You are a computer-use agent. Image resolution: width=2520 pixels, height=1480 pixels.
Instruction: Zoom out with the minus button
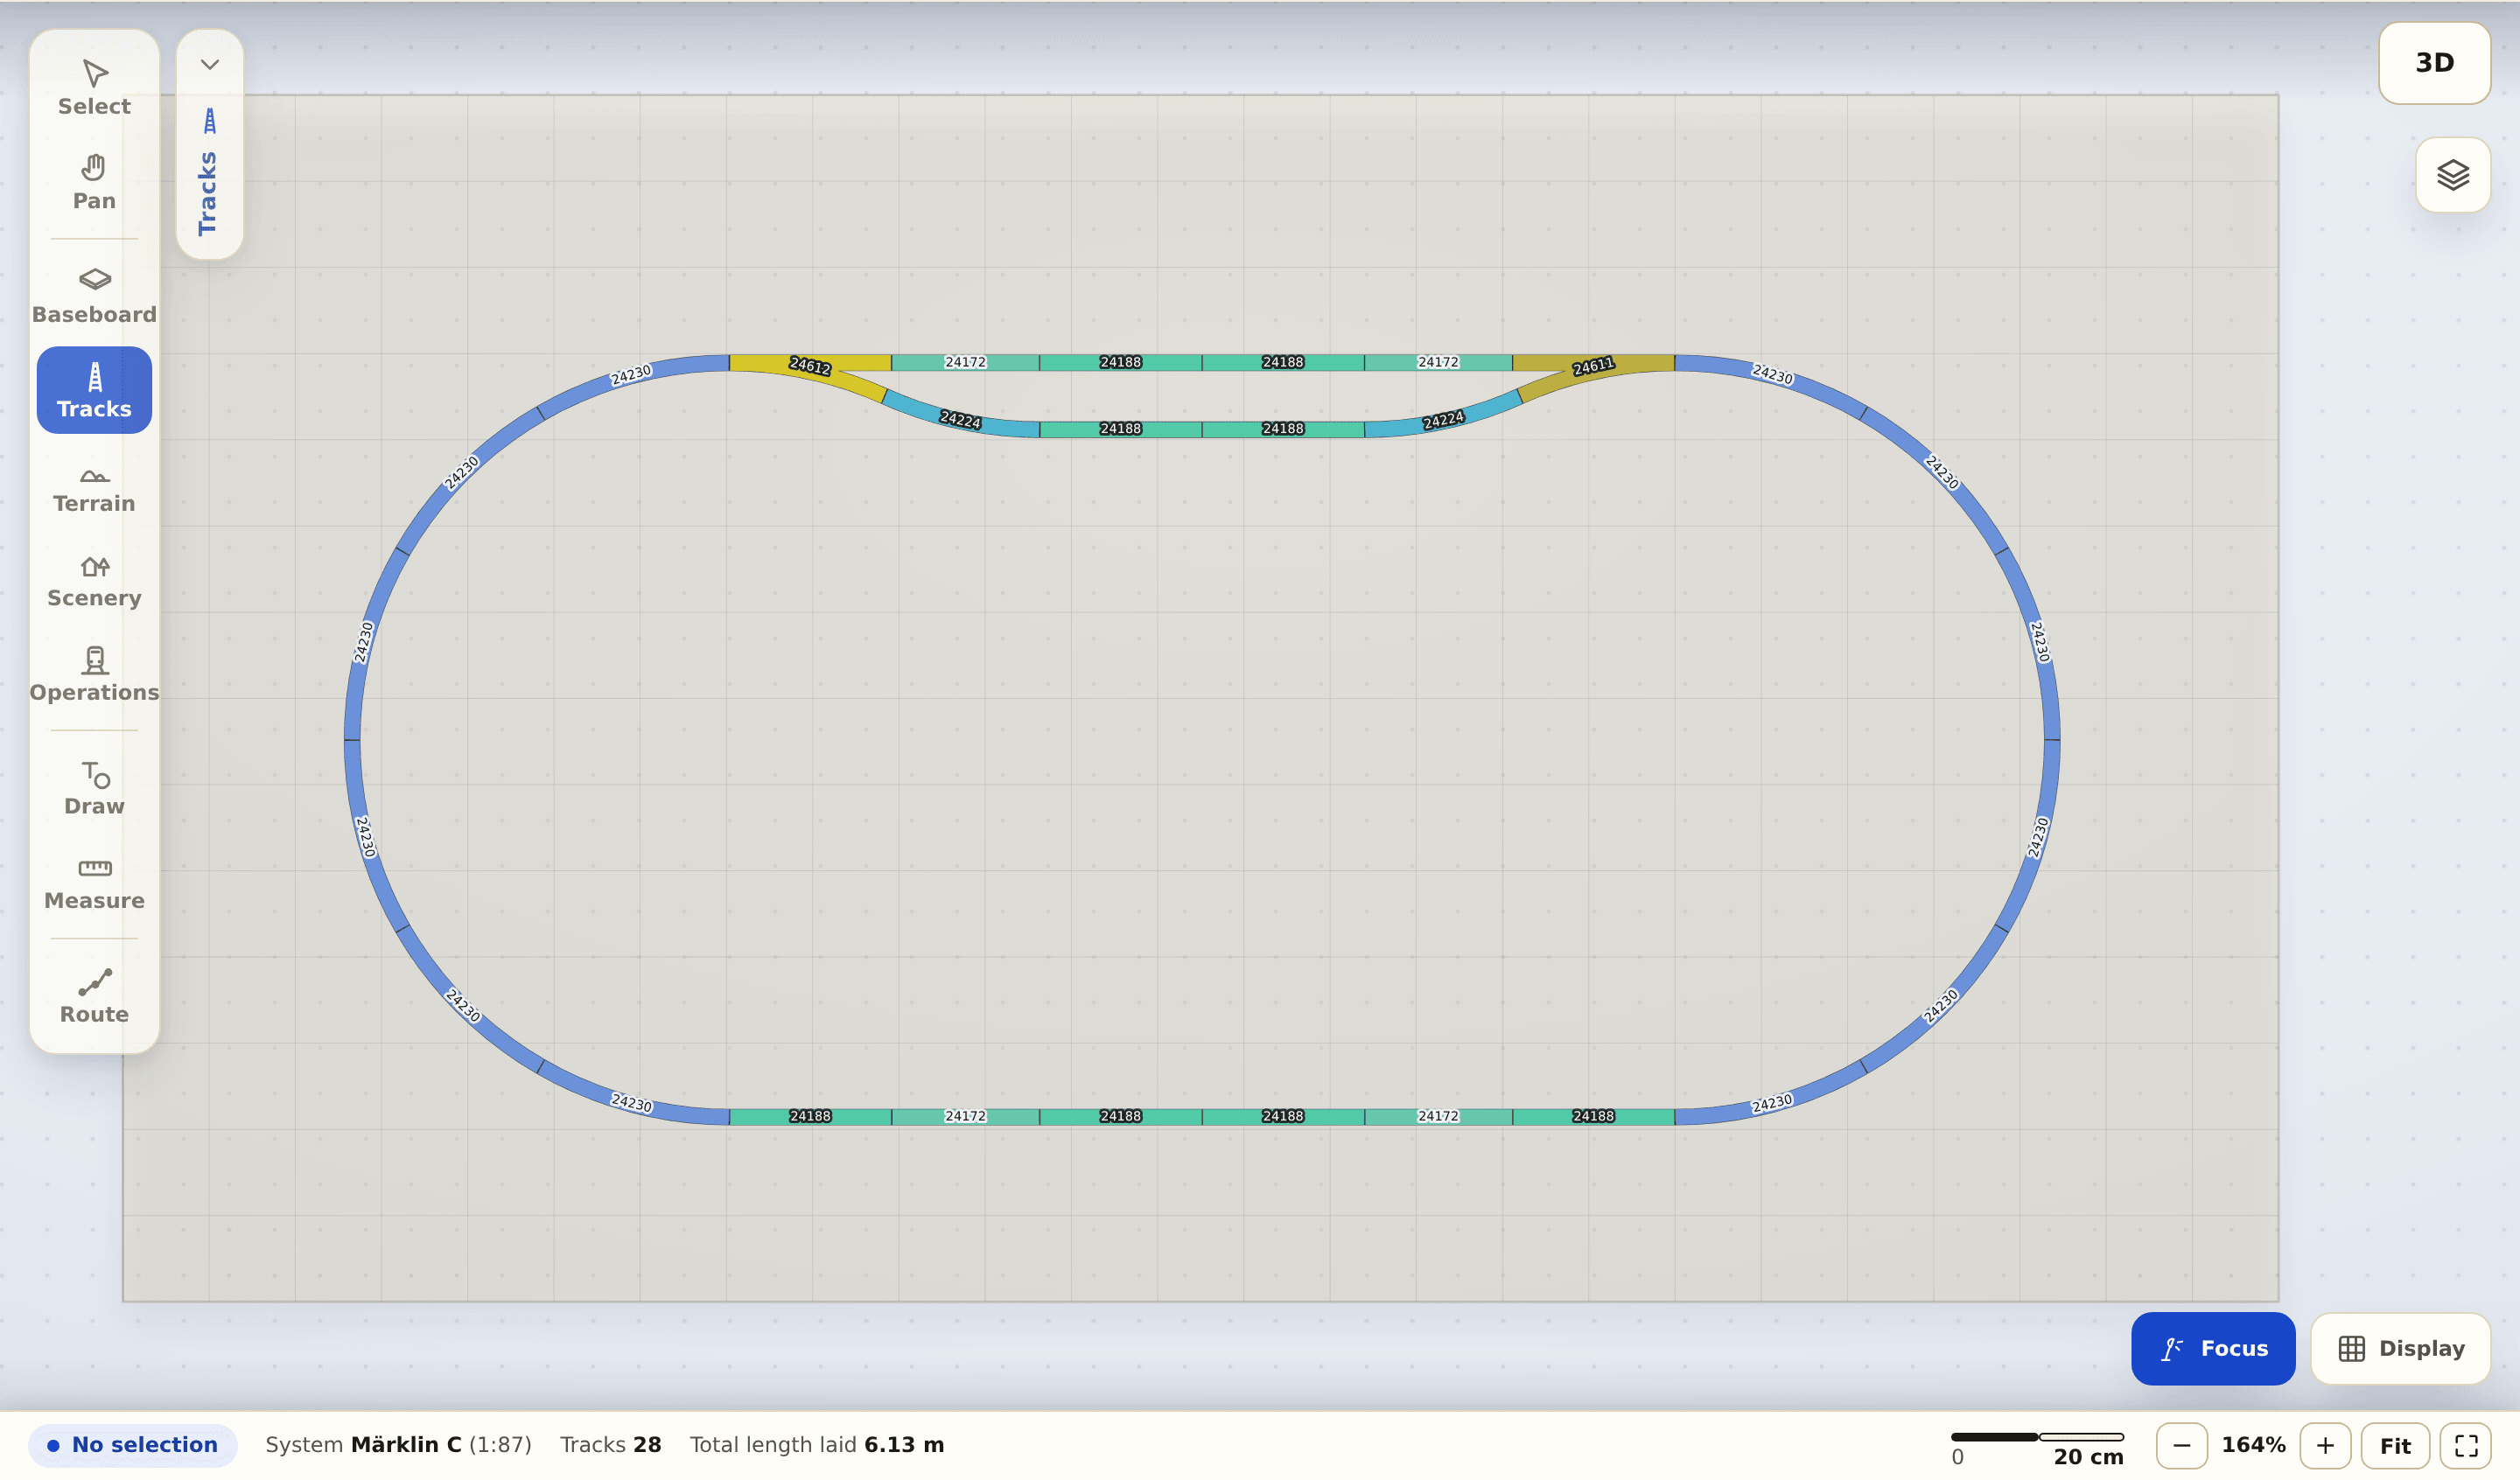click(2181, 1445)
